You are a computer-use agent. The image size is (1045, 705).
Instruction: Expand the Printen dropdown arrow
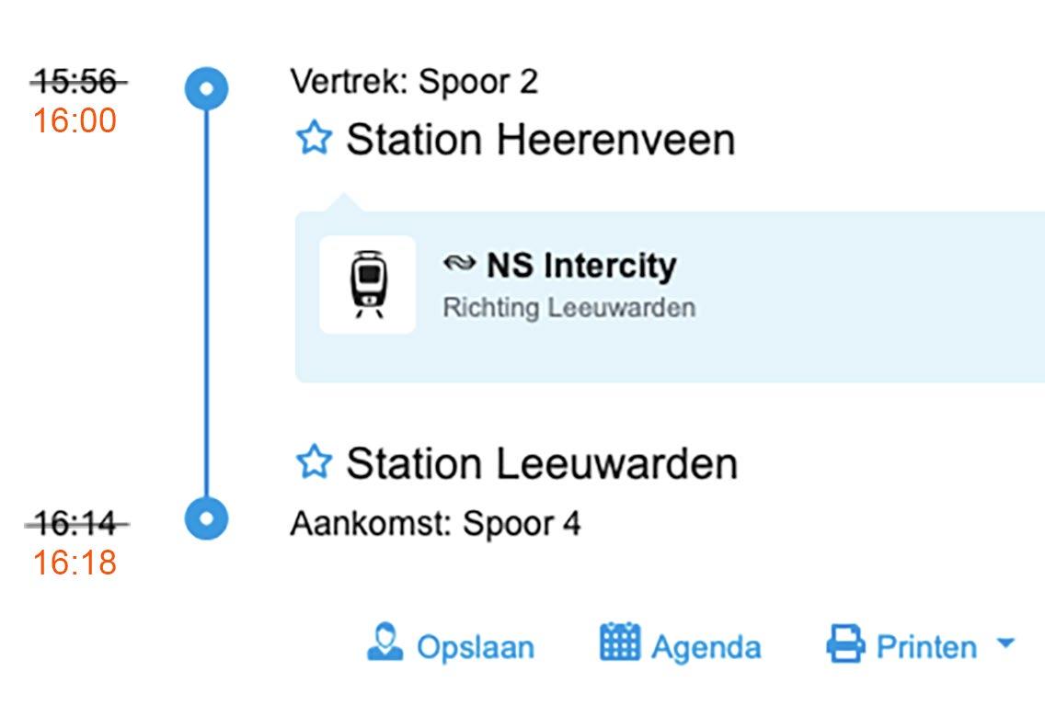(x=1006, y=643)
